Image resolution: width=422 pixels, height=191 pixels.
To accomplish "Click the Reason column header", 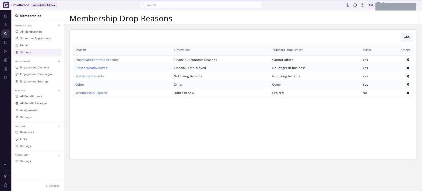I will [81, 50].
